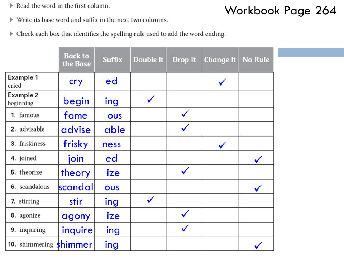The image size is (344, 258).
Task: Click the base word 'agony'
Action: coord(76,216)
